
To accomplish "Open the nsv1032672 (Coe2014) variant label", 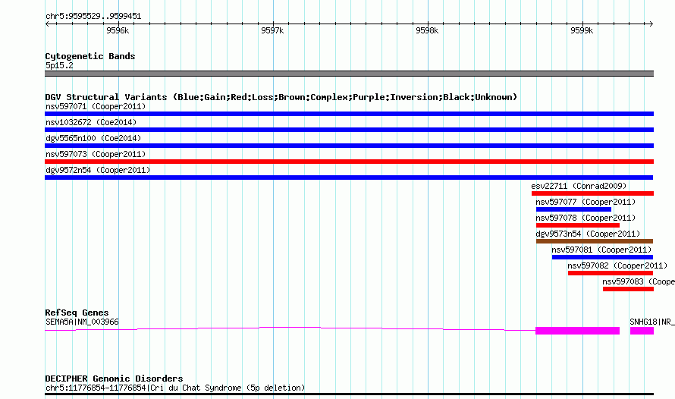I will [91, 122].
